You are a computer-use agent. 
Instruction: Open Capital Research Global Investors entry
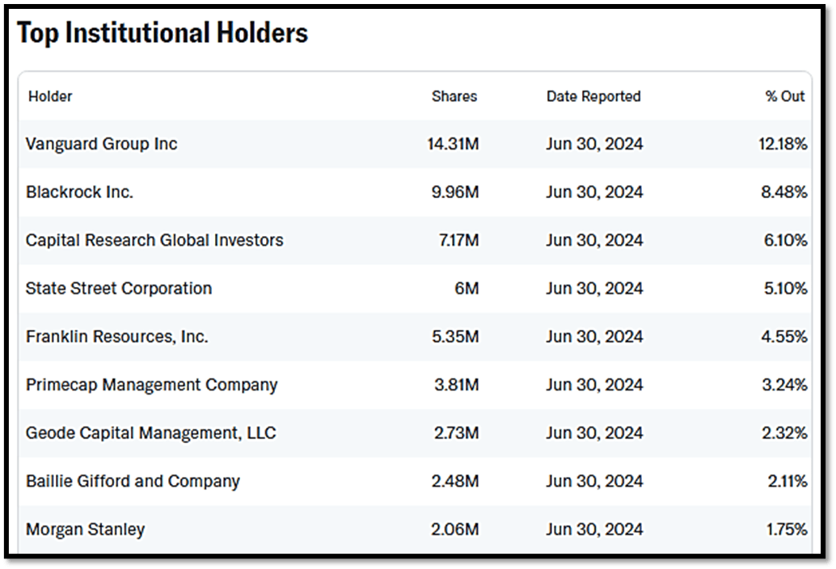tap(154, 240)
